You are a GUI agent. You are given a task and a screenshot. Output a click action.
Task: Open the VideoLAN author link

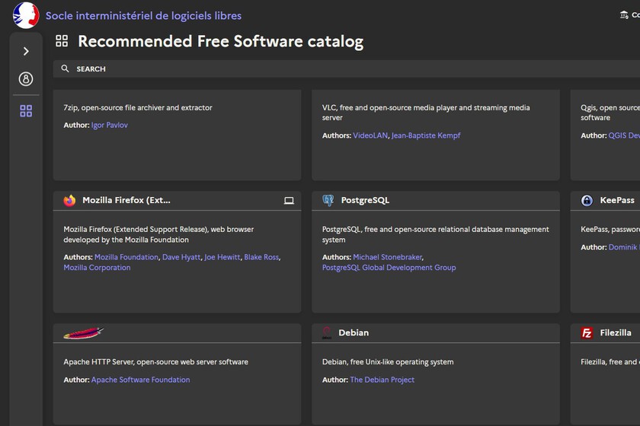(370, 135)
